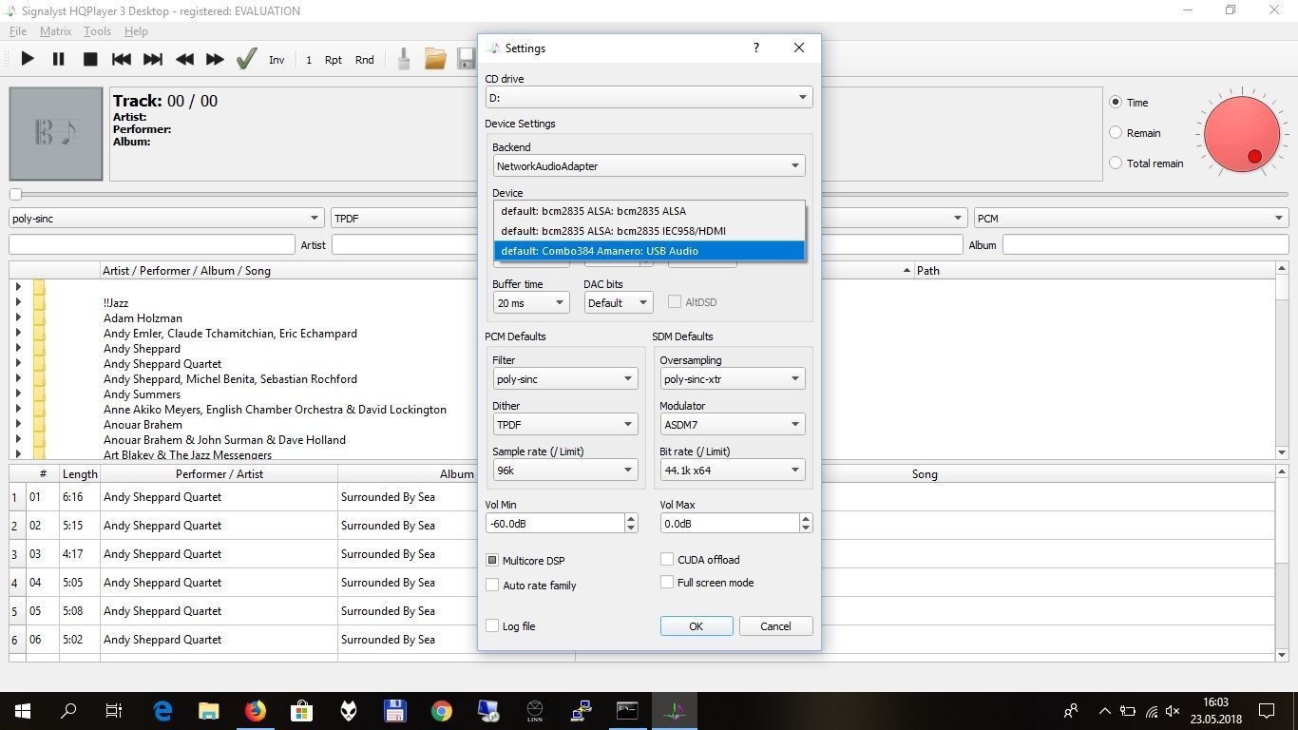Image resolution: width=1298 pixels, height=730 pixels.
Task: Toggle repeat-one '1' button
Action: pyautogui.click(x=309, y=60)
